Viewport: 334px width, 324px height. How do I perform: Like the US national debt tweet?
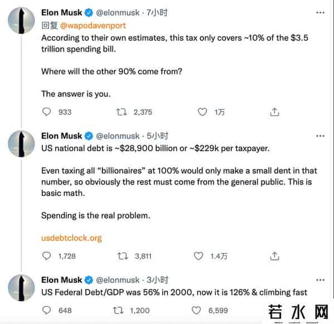pyautogui.click(x=199, y=256)
